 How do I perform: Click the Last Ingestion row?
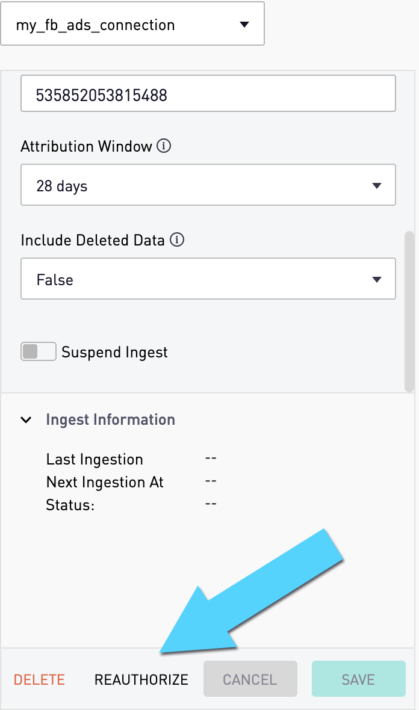(x=131, y=459)
